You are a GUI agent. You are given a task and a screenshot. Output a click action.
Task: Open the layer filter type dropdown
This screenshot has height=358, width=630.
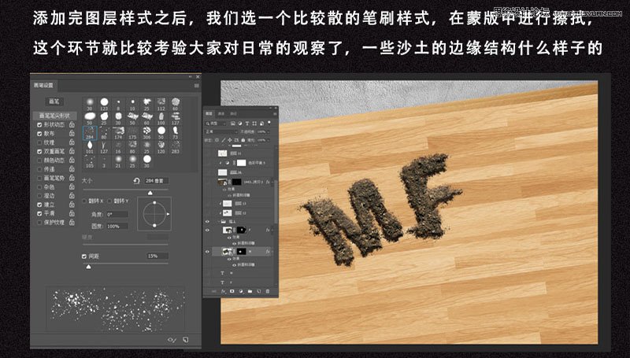216,124
